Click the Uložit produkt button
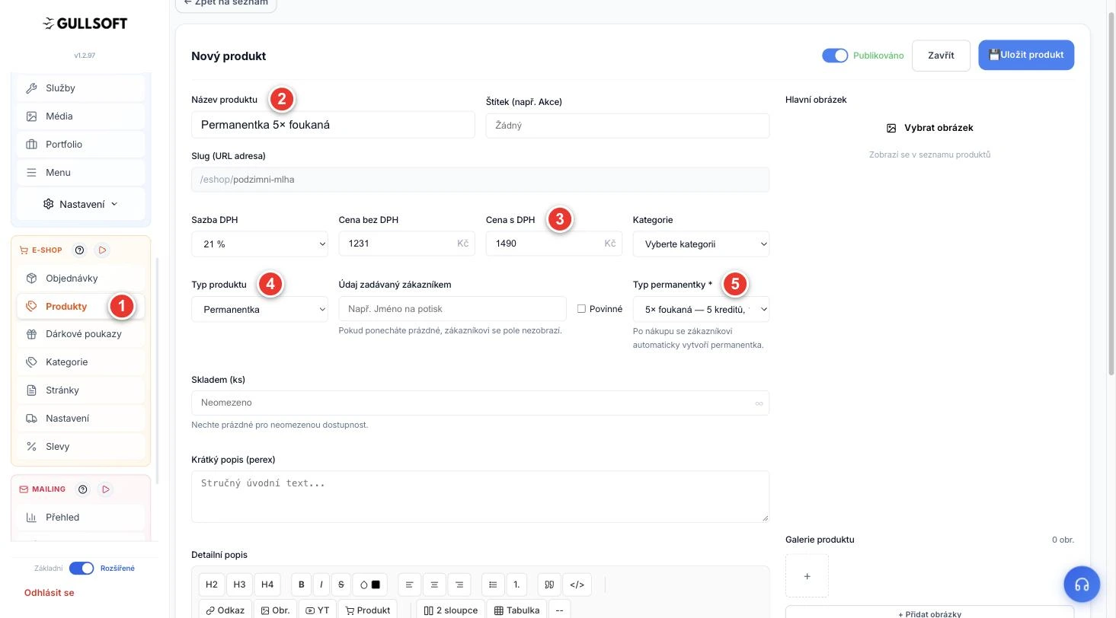This screenshot has width=1116, height=618. coord(1026,55)
